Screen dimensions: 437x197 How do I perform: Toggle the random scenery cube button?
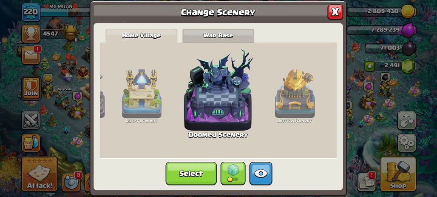[233, 174]
